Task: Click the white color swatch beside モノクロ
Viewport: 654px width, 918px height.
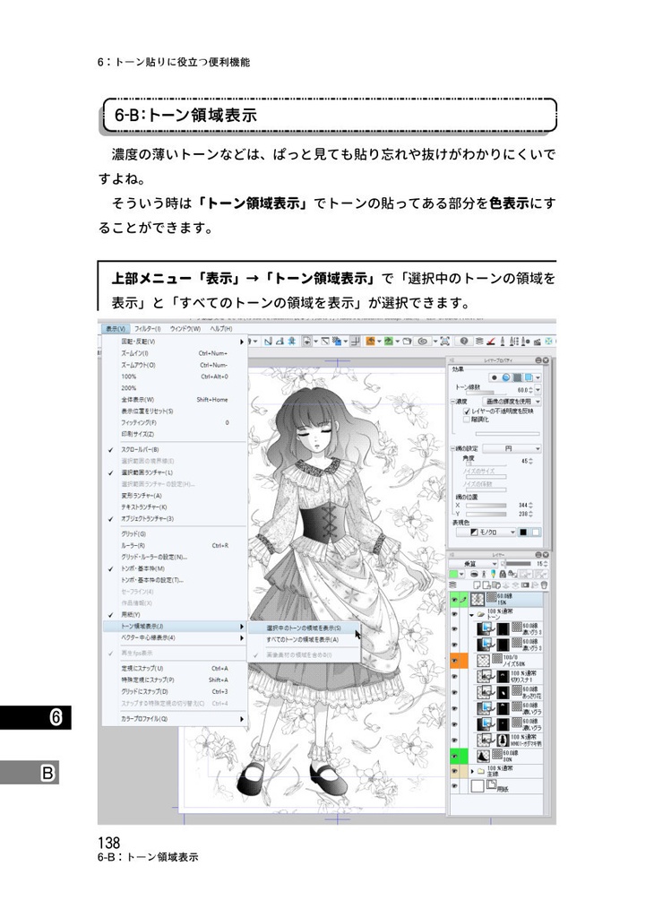Action: tap(535, 533)
